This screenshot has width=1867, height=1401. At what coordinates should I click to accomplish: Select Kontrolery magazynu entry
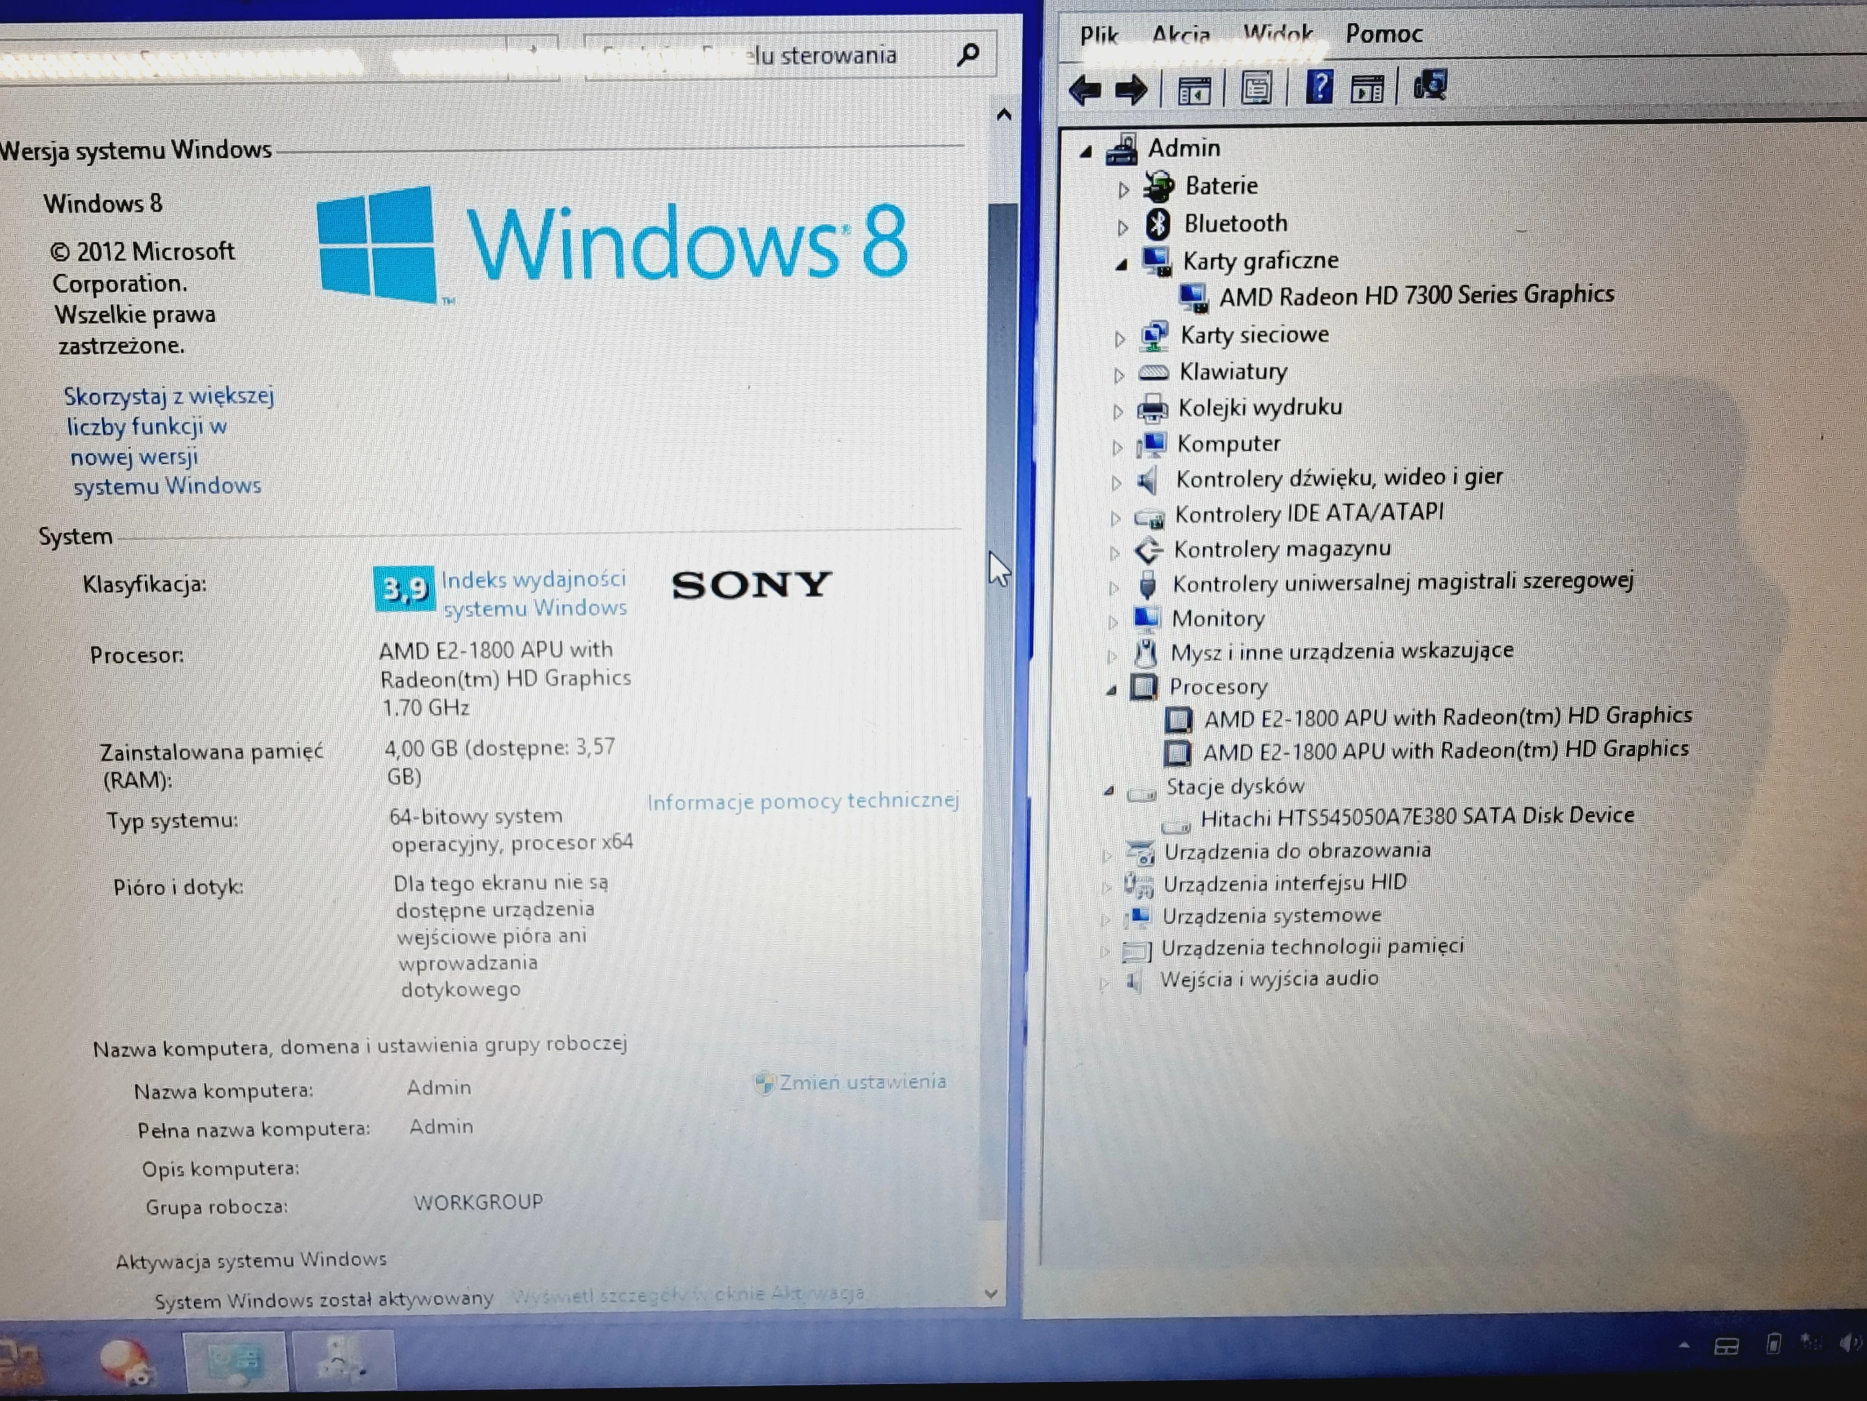(x=1282, y=550)
